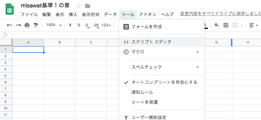Screen dimensions: 261x120
Task: Choose シートを保護 menu entry
Action: click(x=162, y=102)
